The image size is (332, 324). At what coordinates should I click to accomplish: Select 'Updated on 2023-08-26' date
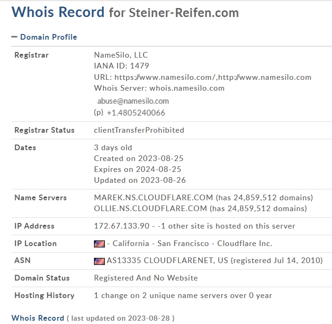coord(140,180)
